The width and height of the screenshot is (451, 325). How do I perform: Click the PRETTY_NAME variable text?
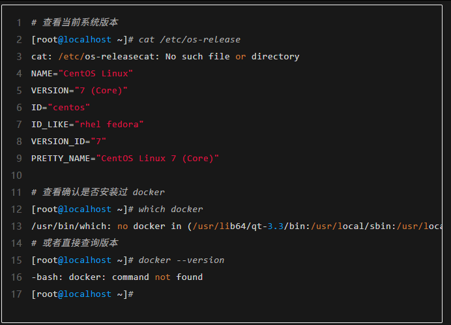pyautogui.click(x=61, y=159)
